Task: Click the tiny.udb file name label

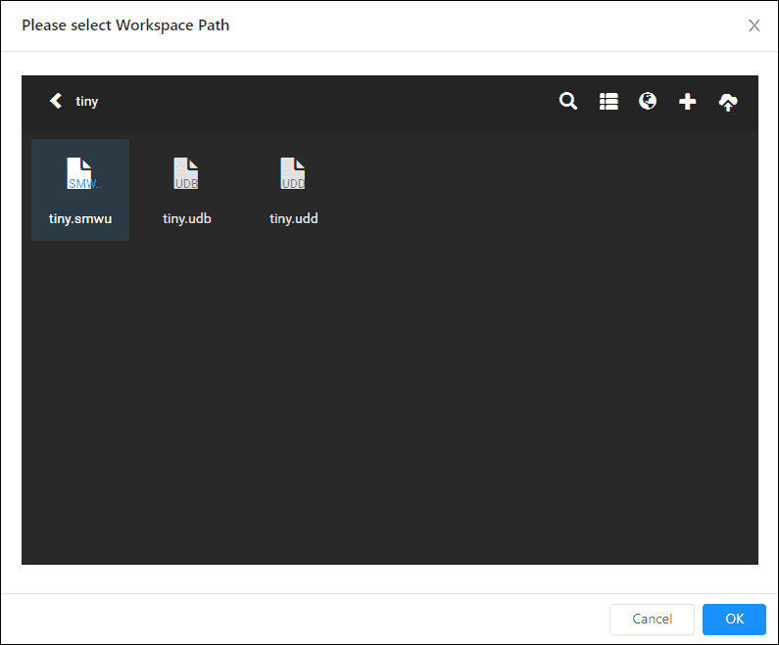Action: coord(186,218)
